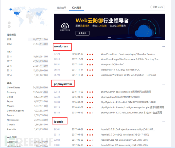Open Joomla! 3.7.5 LDAP injection entry

(128, 129)
